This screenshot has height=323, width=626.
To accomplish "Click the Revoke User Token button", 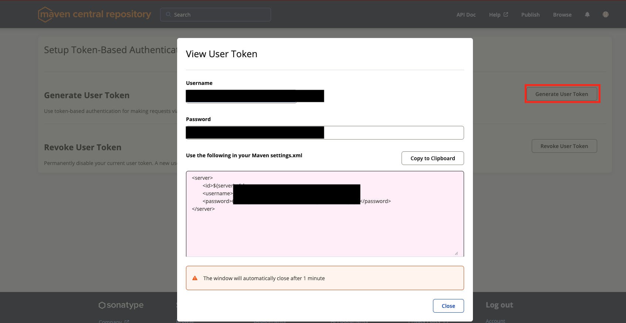I will 564,146.
